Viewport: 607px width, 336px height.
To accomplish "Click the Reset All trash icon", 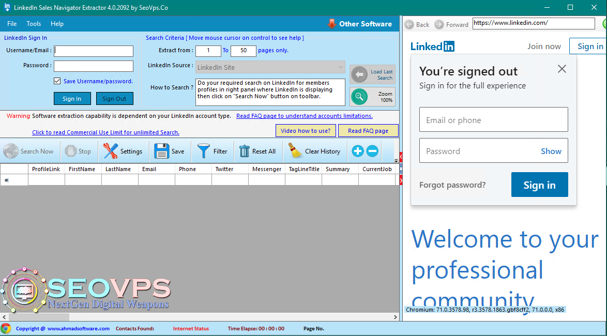I will 244,151.
